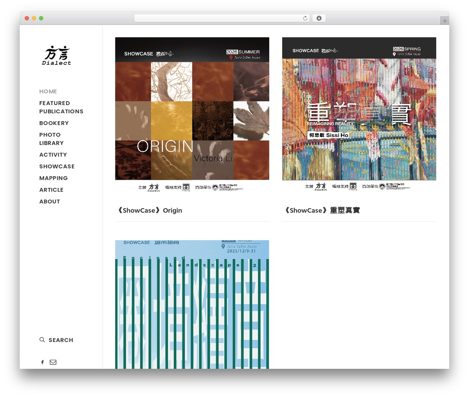Open the 《ShowCase》 Origin post title
469x397 pixels.
(149, 210)
